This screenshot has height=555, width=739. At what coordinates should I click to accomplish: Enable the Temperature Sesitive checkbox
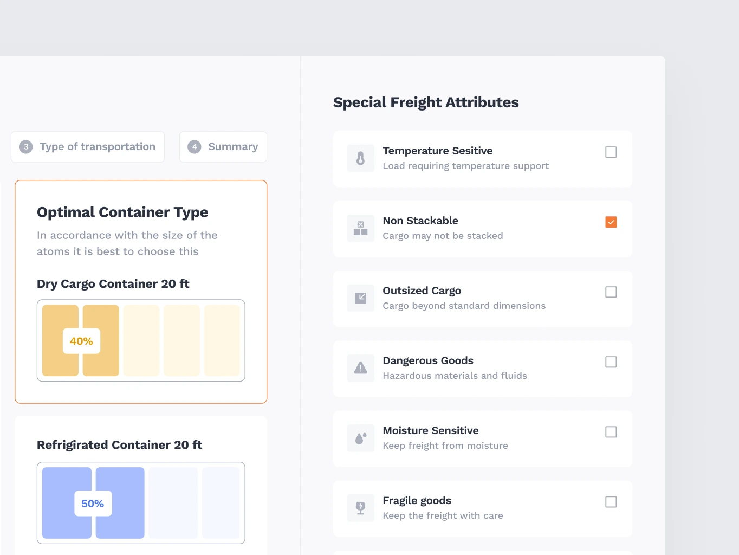coord(611,152)
